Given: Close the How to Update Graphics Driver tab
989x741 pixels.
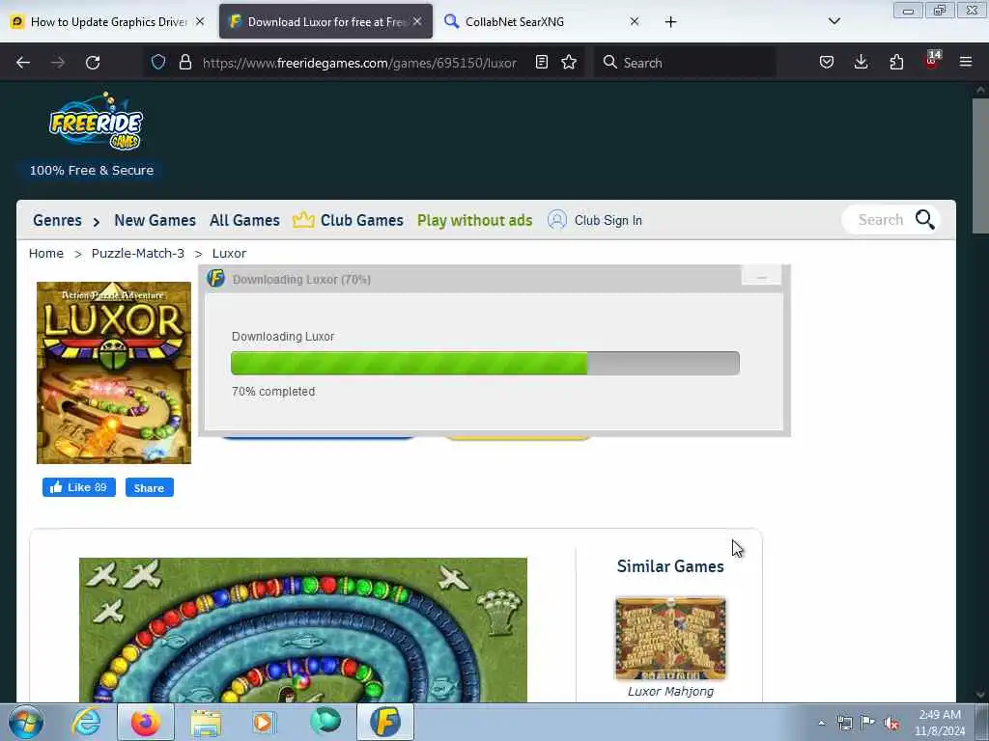Looking at the screenshot, I should click(x=200, y=21).
